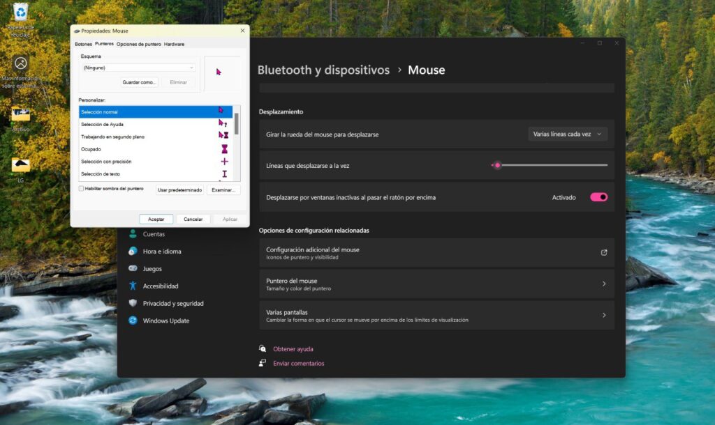Open the Enviar comentarios link
Screen dimensions: 715x425
[x=299, y=364]
